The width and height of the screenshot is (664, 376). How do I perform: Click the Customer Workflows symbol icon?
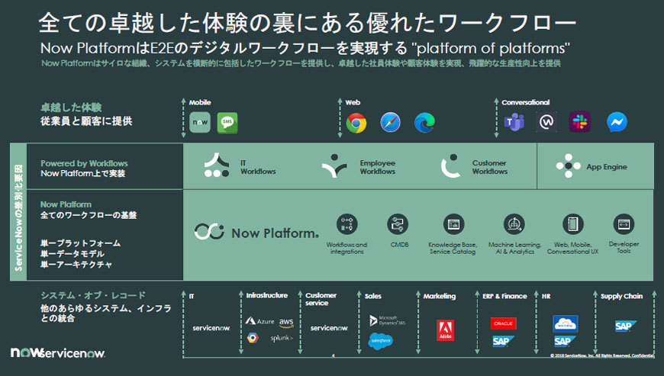pos(450,166)
